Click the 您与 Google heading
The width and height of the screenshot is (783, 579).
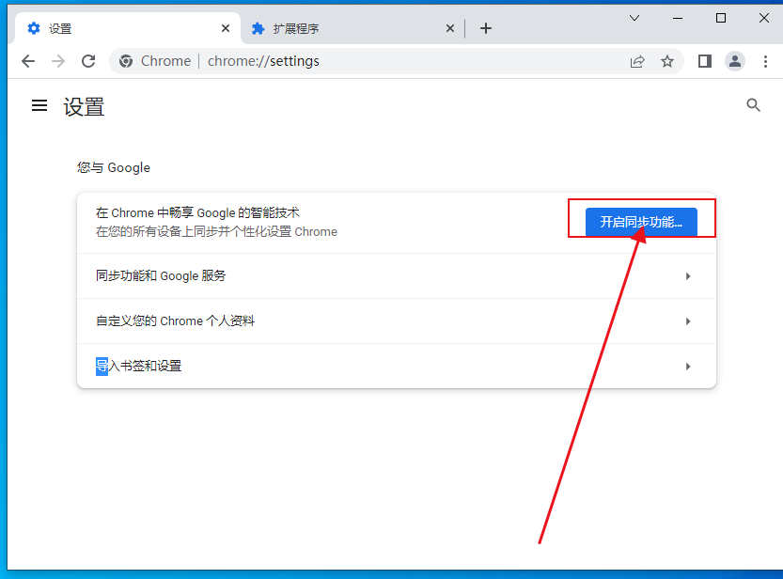(114, 167)
